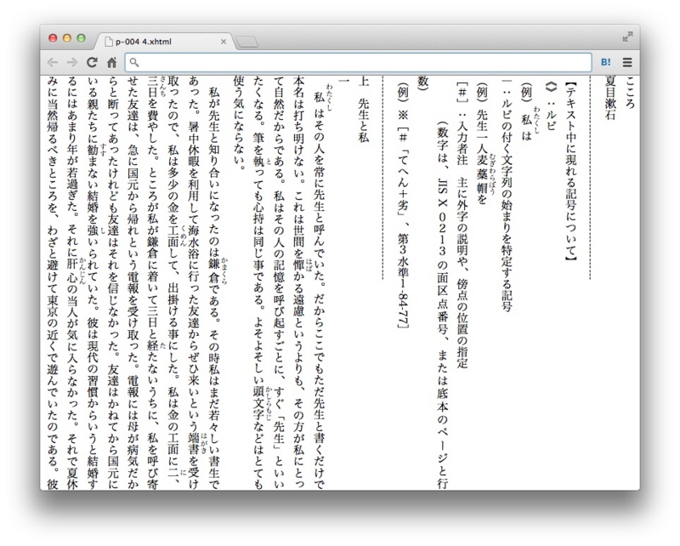Open the hamburger menu
This screenshot has height=546, width=680.
tap(626, 61)
